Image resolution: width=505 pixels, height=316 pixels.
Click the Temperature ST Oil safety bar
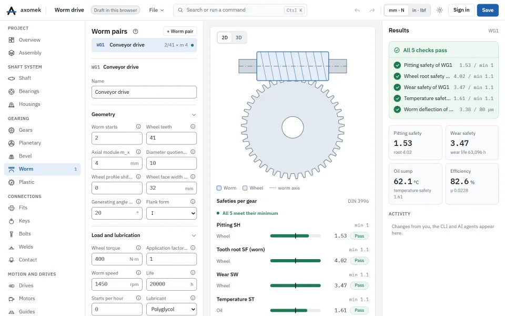click(x=295, y=311)
